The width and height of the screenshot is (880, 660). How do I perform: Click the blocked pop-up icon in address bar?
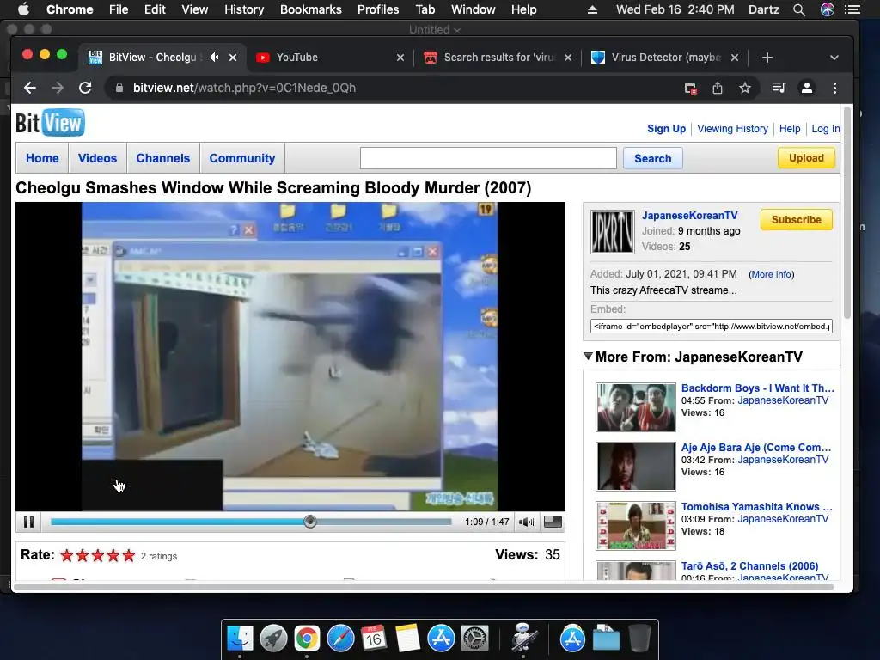point(690,89)
